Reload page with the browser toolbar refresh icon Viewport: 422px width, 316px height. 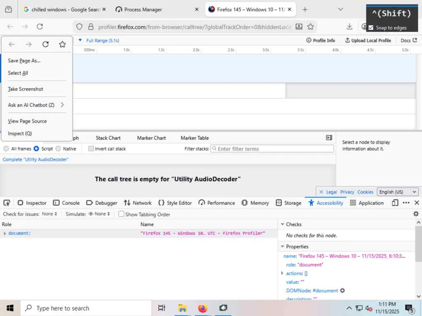[x=40, y=27]
